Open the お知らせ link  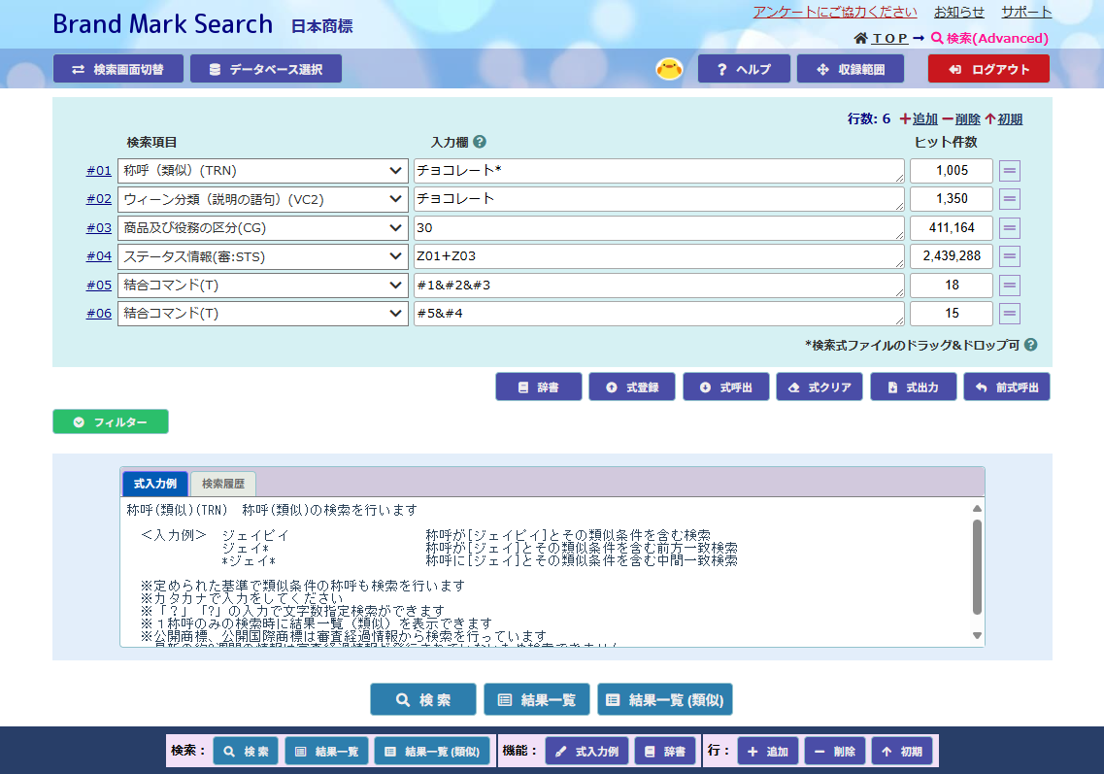coord(959,12)
